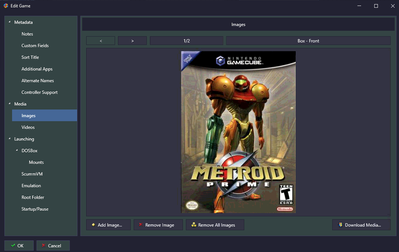Show the next image with the > button
Screen dimensions: 399x252
[x=132, y=41]
